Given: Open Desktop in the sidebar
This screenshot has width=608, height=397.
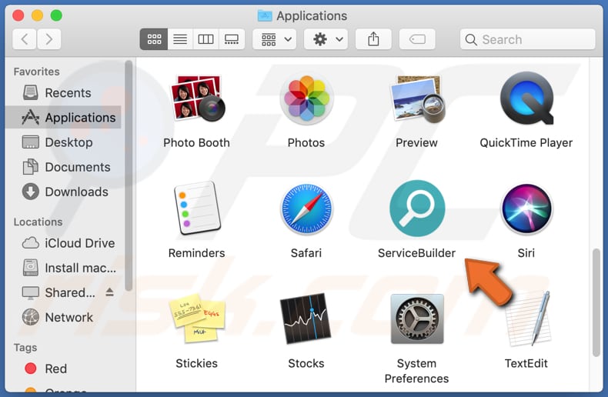Looking at the screenshot, I should [x=63, y=142].
